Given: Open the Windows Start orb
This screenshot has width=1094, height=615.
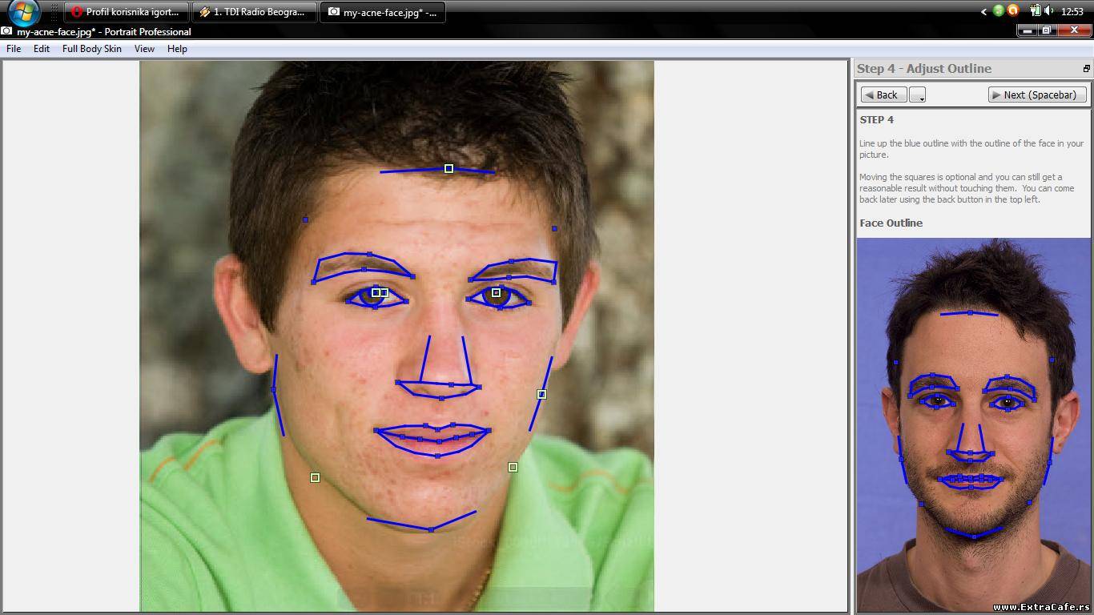Looking at the screenshot, I should click(23, 12).
